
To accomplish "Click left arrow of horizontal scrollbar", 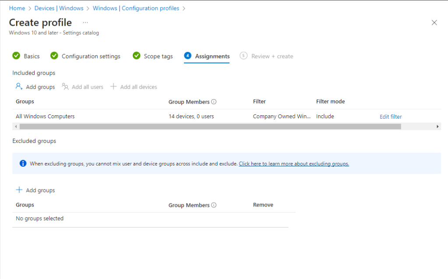I will click(x=16, y=127).
